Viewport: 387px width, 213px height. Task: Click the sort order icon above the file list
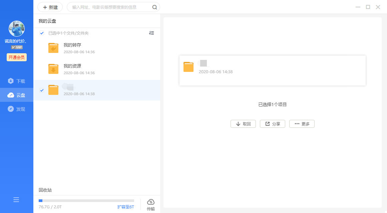click(151, 33)
